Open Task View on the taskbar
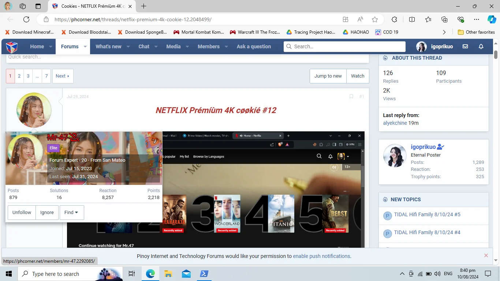 click(132, 274)
